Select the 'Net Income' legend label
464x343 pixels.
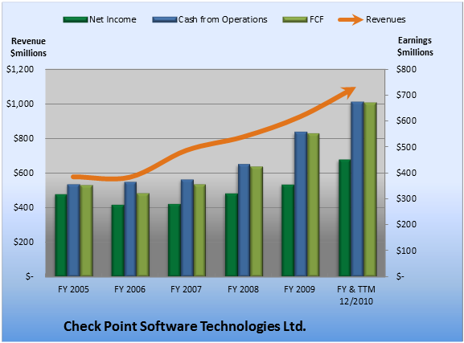tap(113, 19)
